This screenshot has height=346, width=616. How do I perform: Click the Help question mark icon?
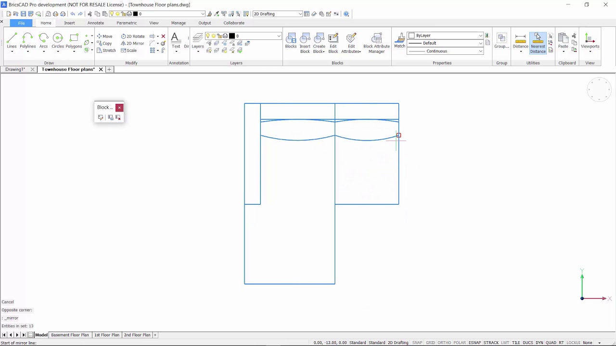click(346, 14)
